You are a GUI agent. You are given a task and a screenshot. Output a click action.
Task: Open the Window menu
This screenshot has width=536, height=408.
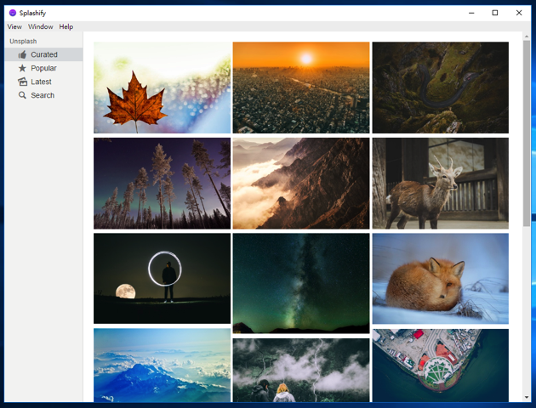pyautogui.click(x=40, y=26)
